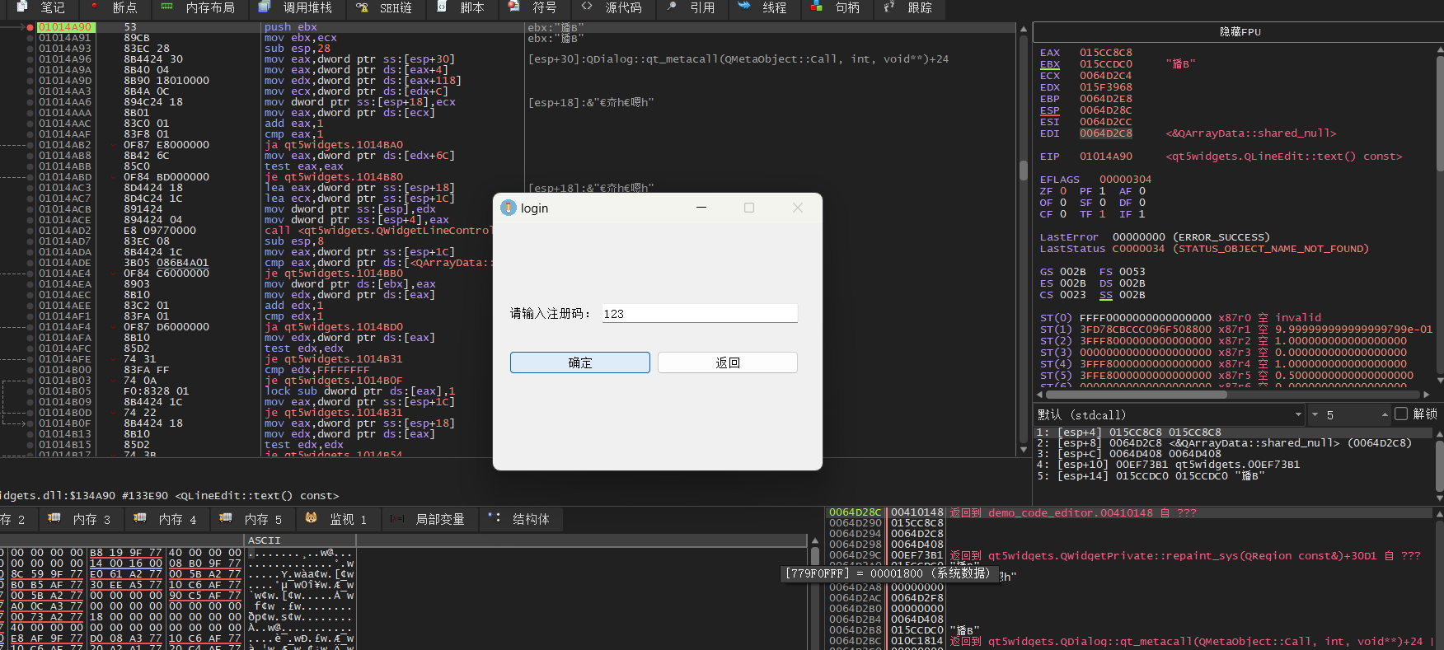Screen dimensions: 1444x650
Task: Open the 源代码 (Source) tab
Action: coord(613,8)
